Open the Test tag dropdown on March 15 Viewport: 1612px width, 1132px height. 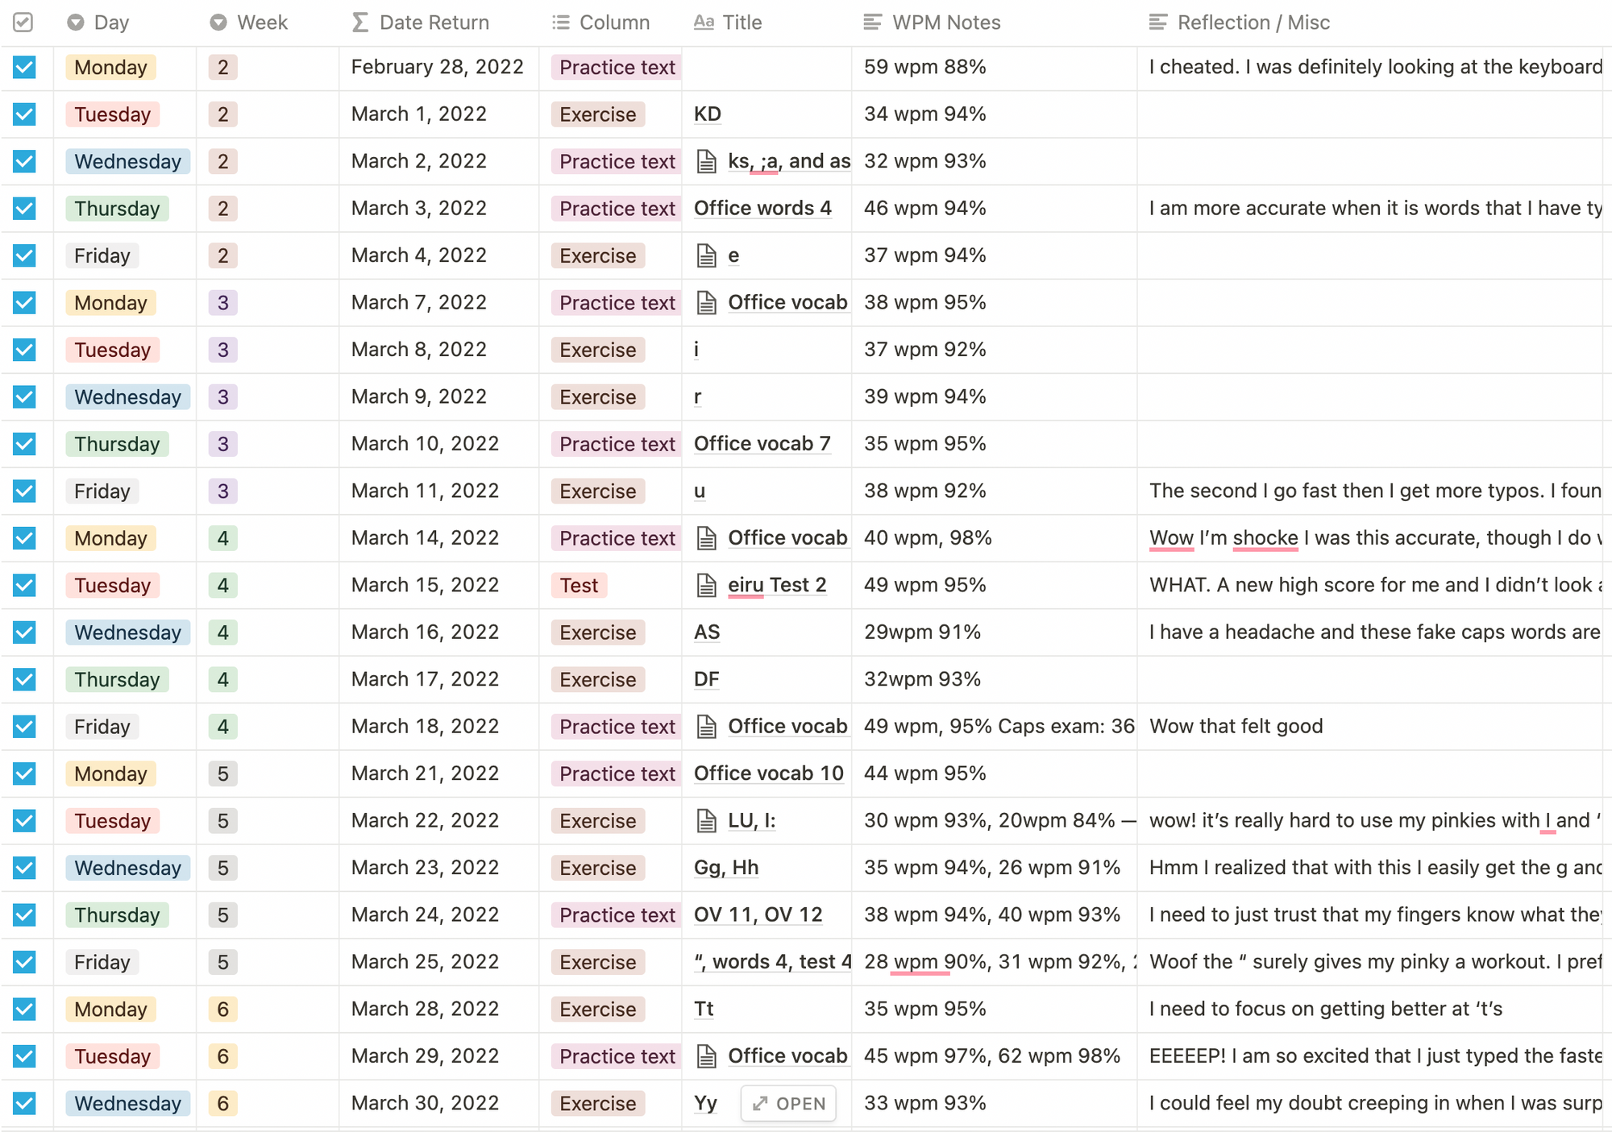(579, 586)
